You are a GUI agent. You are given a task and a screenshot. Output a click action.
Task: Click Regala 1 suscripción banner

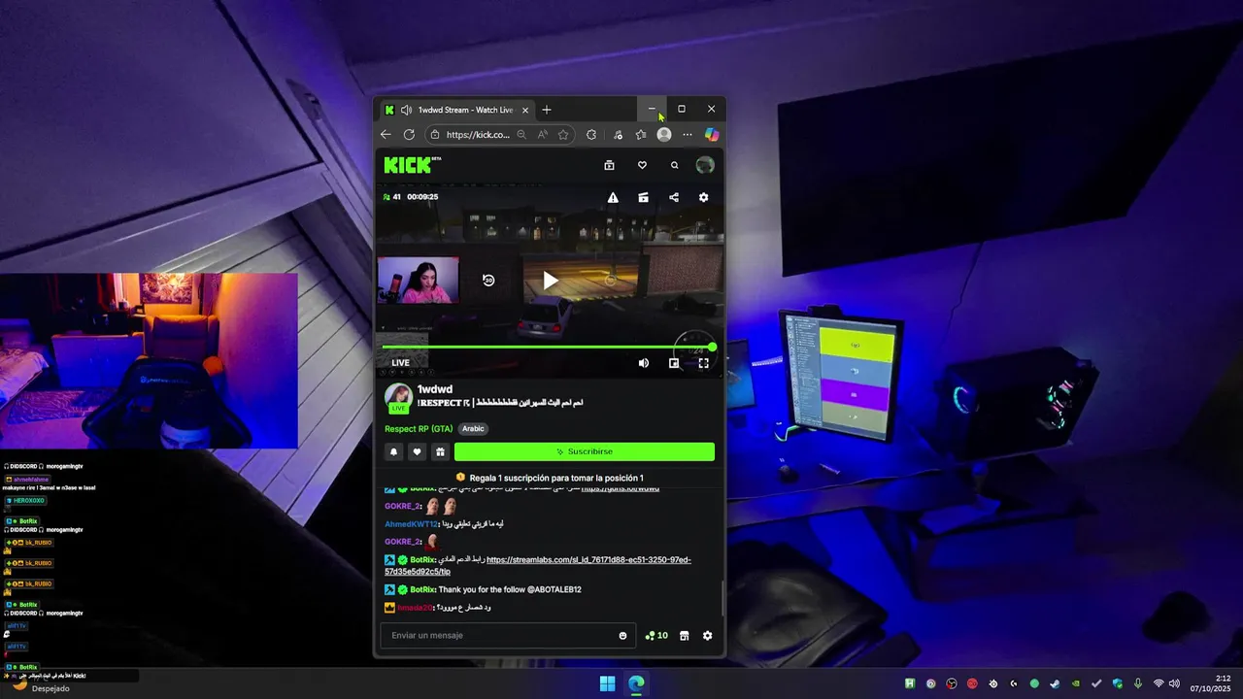click(x=550, y=478)
